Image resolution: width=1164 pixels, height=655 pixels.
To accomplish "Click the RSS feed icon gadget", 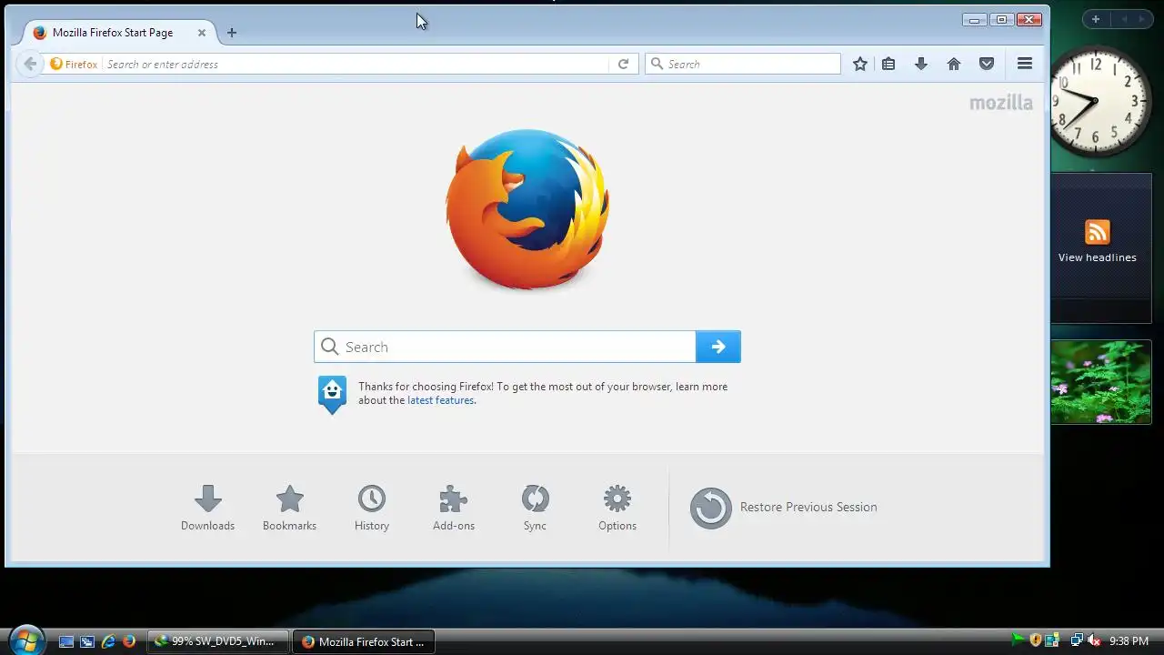I will click(1097, 232).
